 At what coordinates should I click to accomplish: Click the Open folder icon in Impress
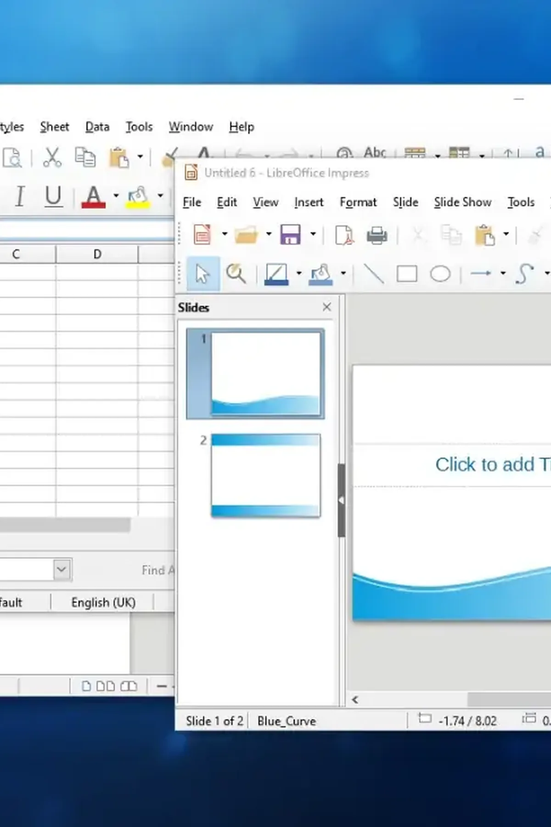click(x=246, y=235)
